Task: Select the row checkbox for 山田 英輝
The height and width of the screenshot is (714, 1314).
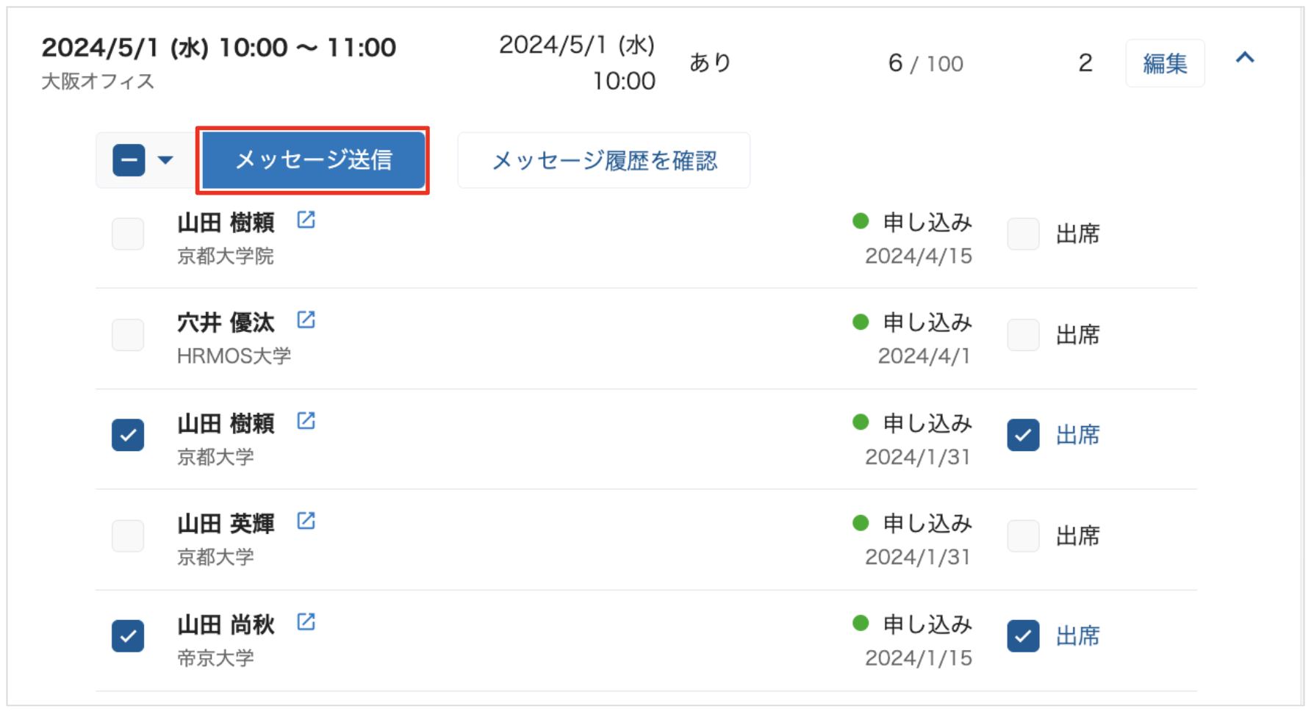Action: click(128, 535)
